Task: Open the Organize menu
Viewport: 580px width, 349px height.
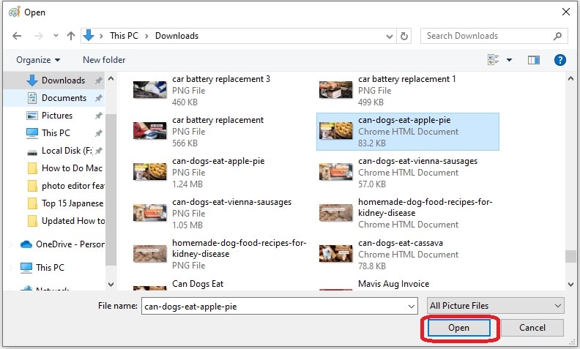Action: click(x=38, y=60)
